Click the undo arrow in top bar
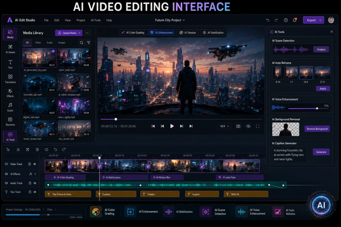This screenshot has width=341, height=227. (x=268, y=20)
